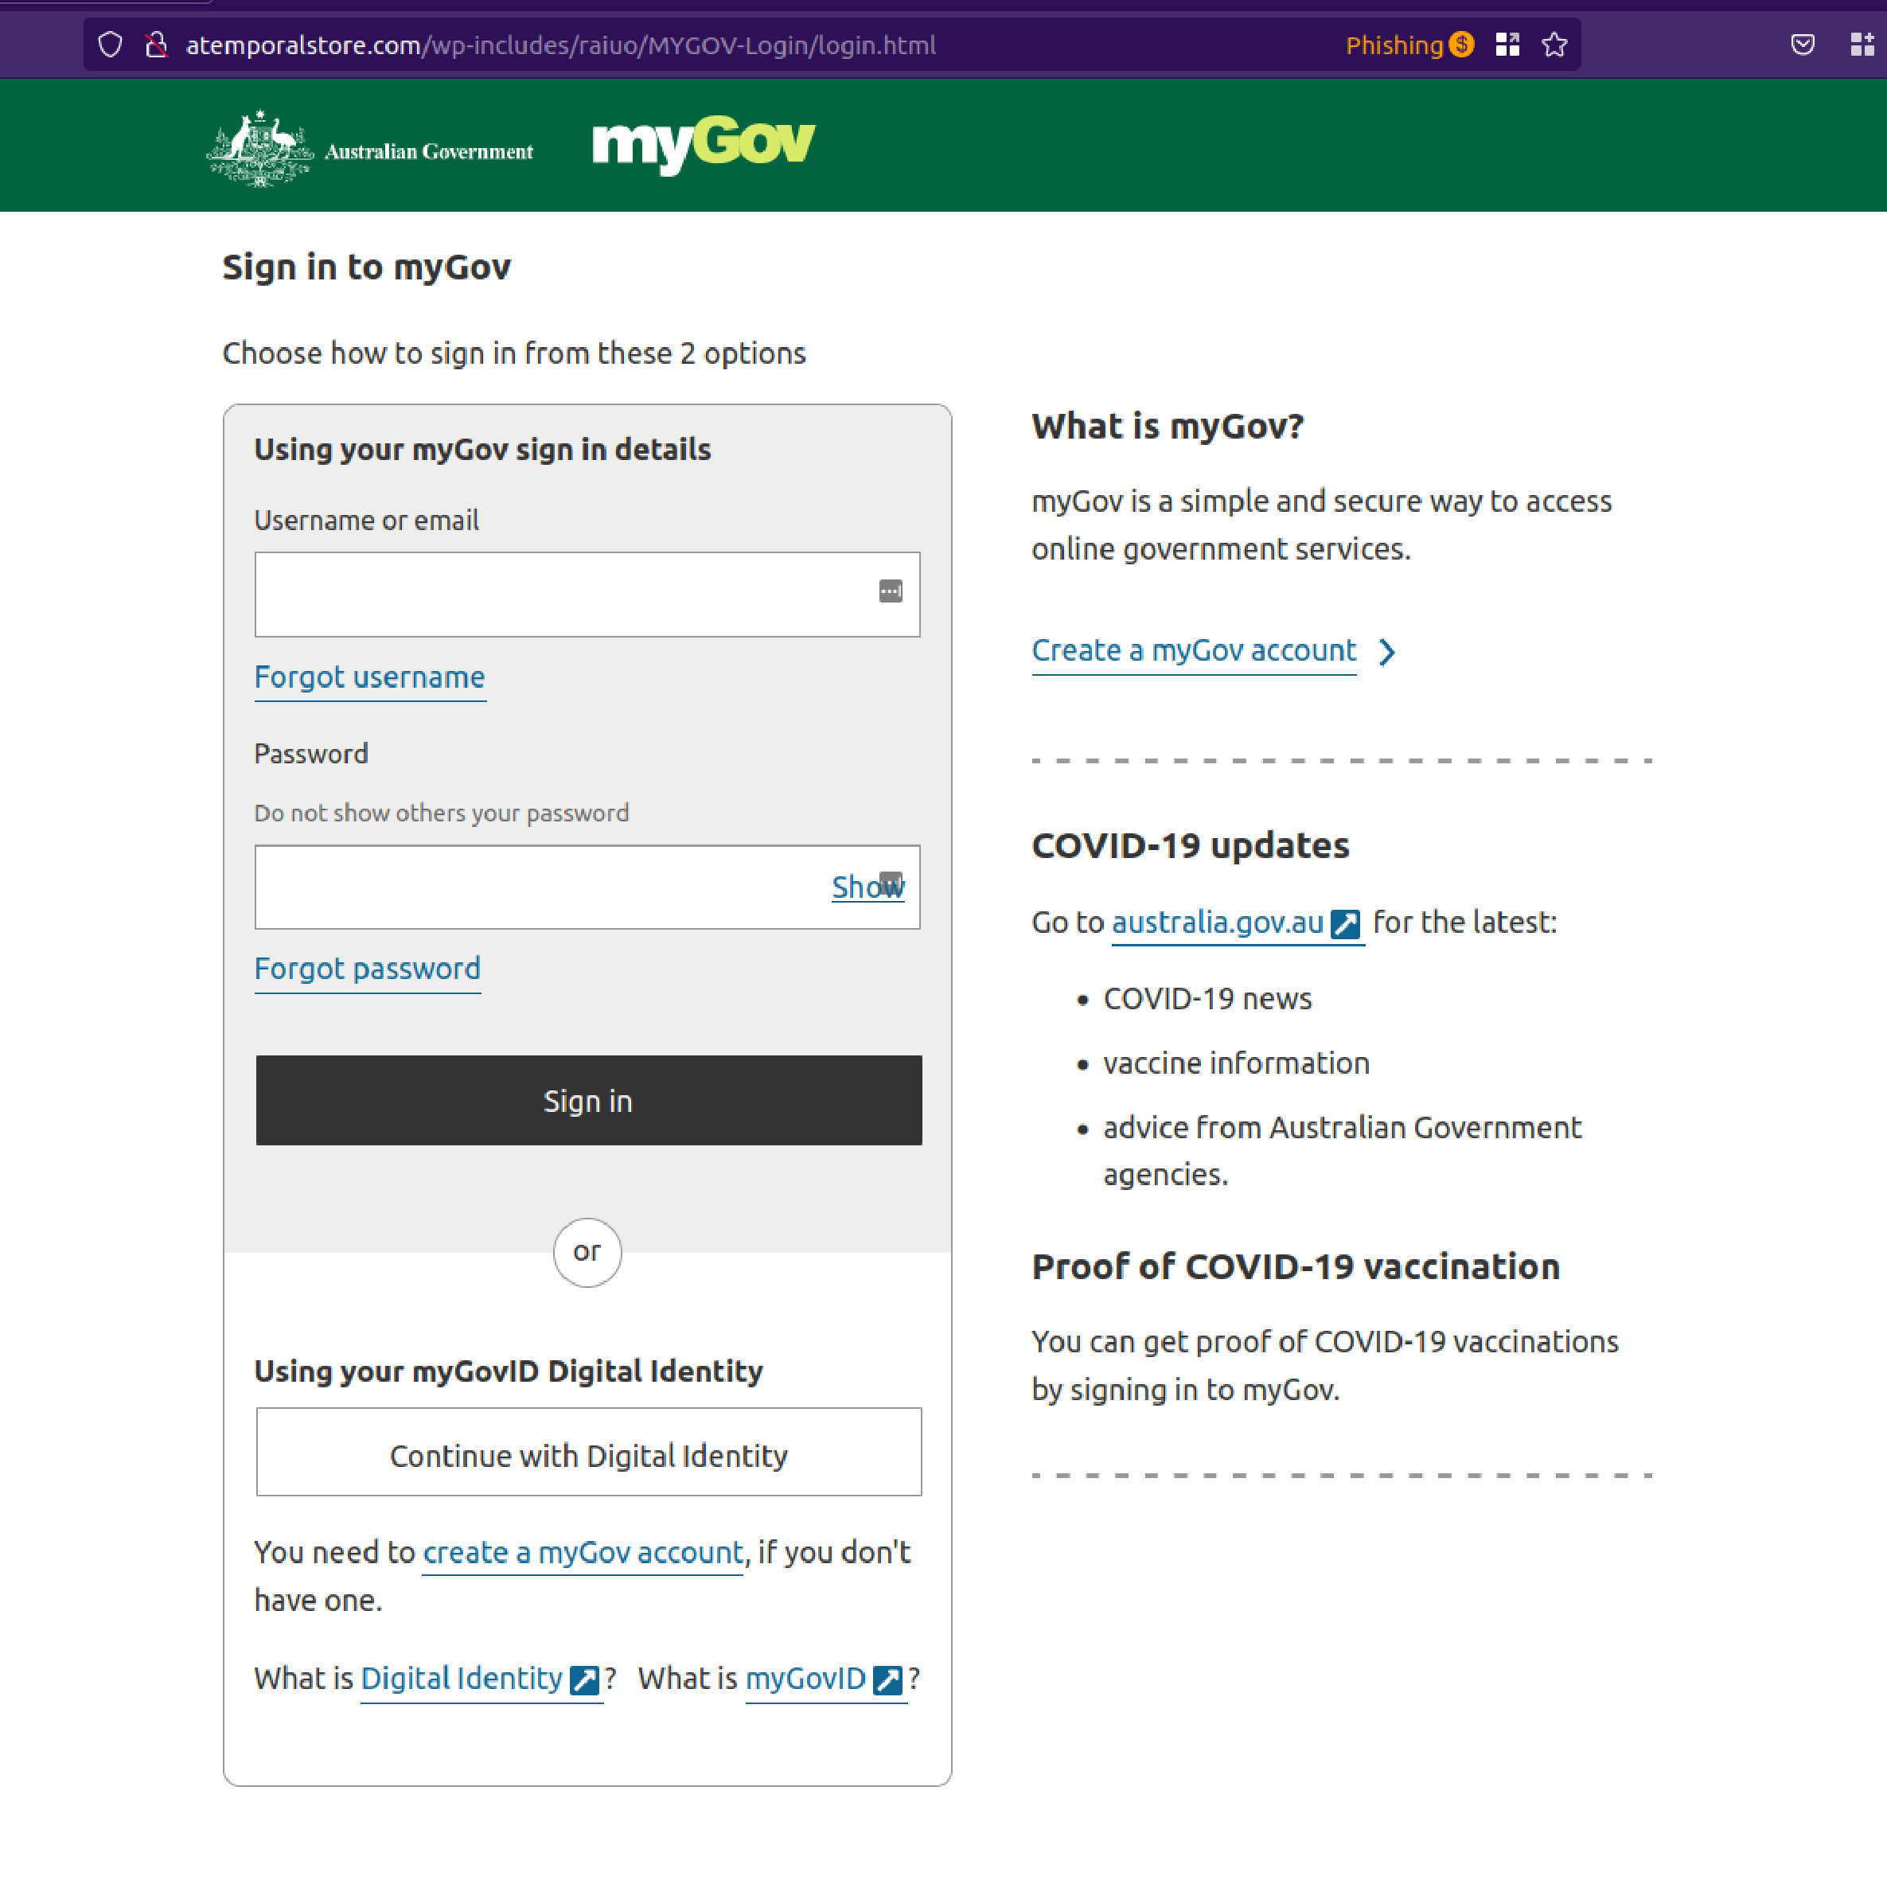Click Forgot username link
Viewport: 1887px width, 1884px height.
click(369, 677)
